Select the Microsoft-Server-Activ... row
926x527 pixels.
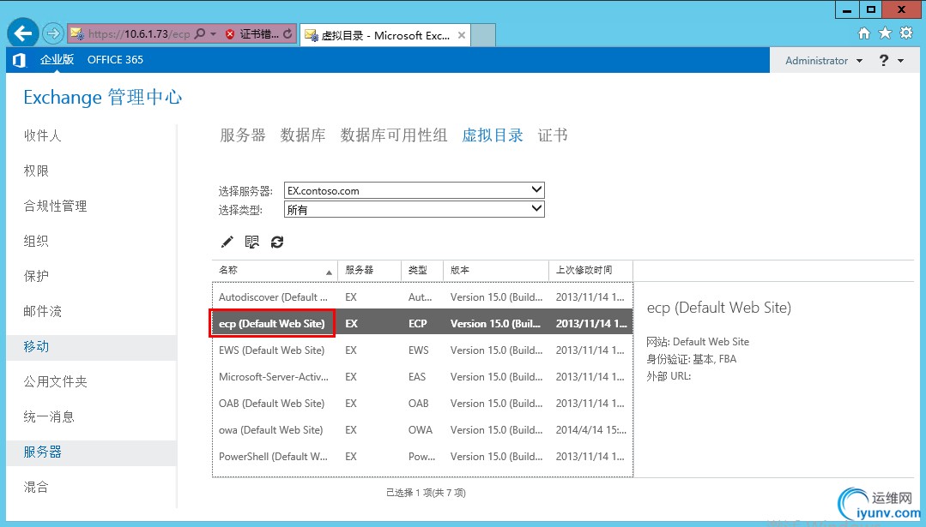423,377
